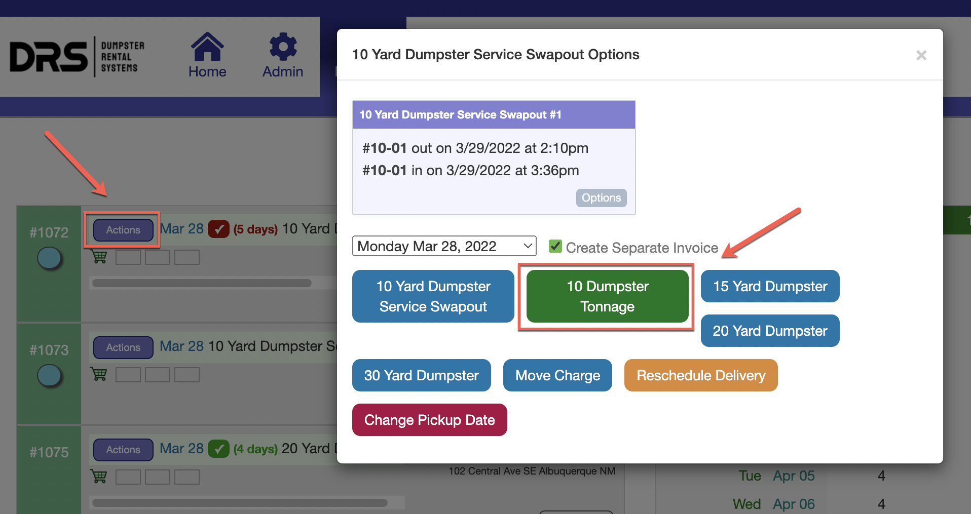Screen dimensions: 971x514
Task: Click the Change Pickup Date button
Action: coord(429,420)
